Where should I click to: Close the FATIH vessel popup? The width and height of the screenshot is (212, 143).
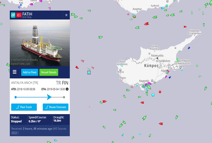(66, 15)
